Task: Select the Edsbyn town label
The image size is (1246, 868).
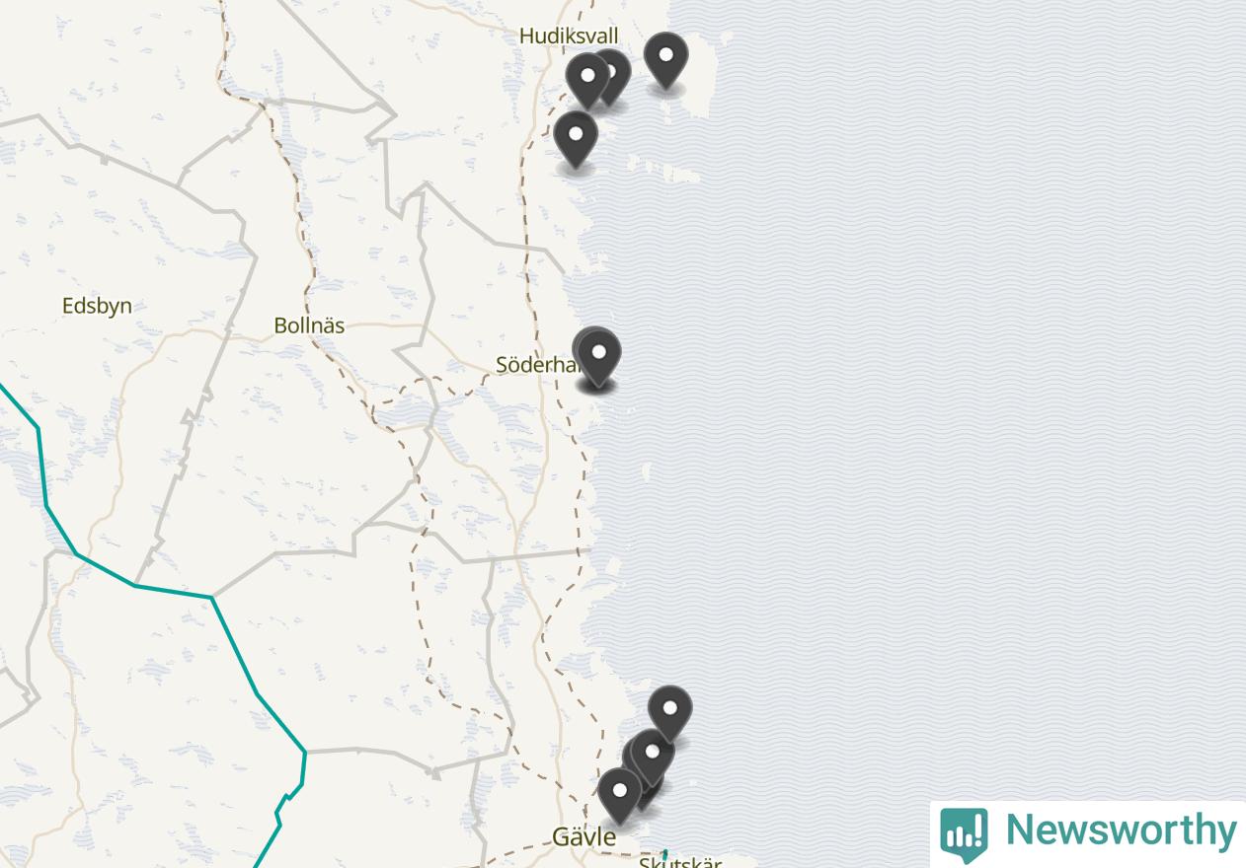Action: [x=97, y=306]
